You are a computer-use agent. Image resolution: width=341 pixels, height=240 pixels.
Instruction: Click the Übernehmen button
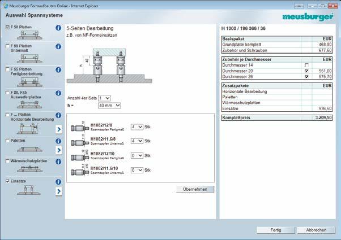coord(195,189)
